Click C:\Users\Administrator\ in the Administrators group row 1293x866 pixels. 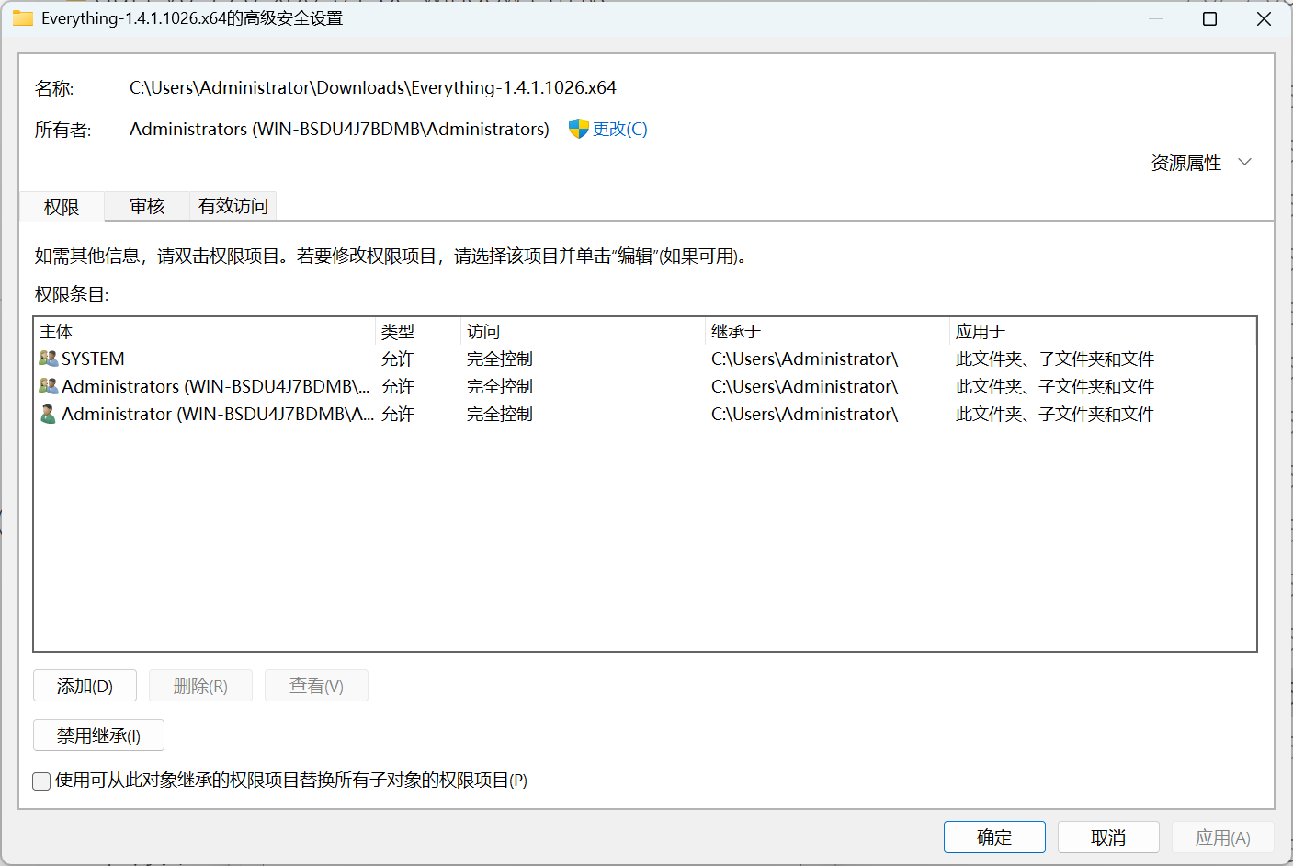pos(804,386)
